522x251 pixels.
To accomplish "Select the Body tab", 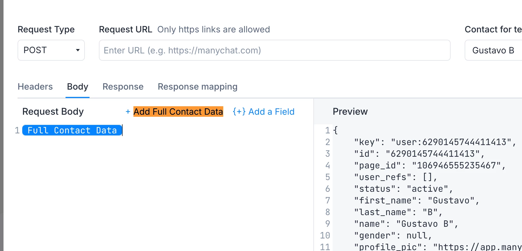I will pos(78,87).
